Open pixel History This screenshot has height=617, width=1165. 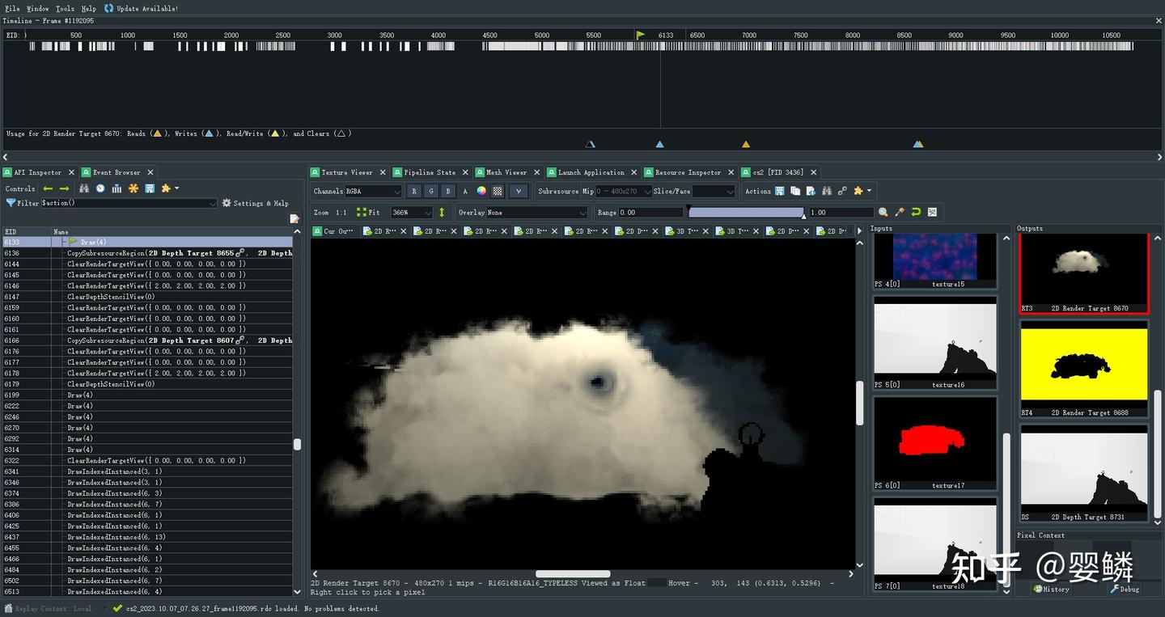point(1051,589)
